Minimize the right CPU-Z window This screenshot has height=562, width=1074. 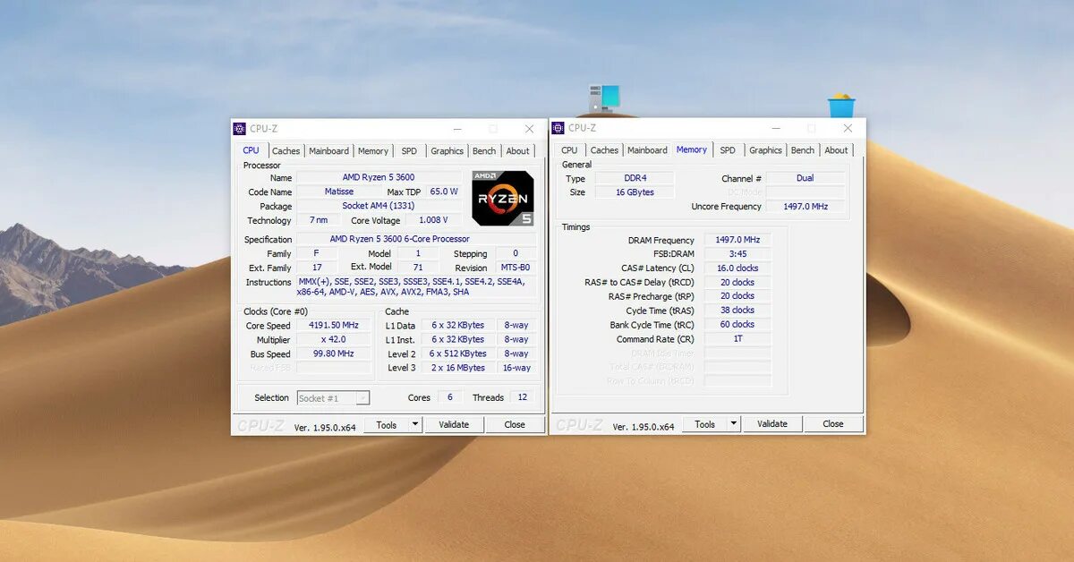775,128
